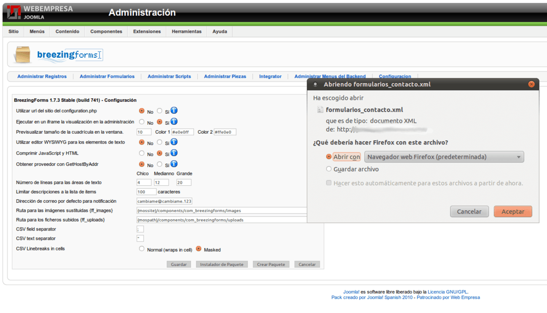
Task: Open Pack creado por Joomla! Spanish 2010 link
Action: (x=372, y=298)
